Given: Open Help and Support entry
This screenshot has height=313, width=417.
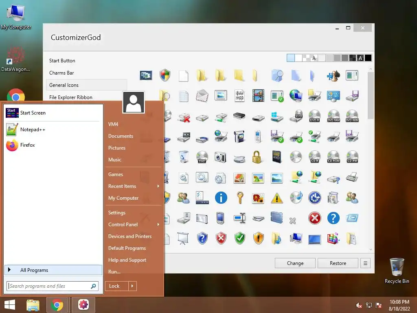Looking at the screenshot, I should pos(127,260).
